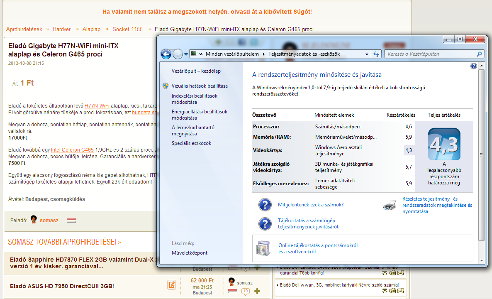Click the scroll-up arrow of the panel

[481, 66]
